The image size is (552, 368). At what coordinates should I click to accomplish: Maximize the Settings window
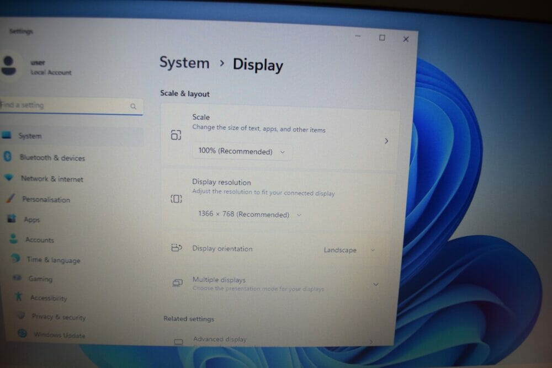pos(382,38)
